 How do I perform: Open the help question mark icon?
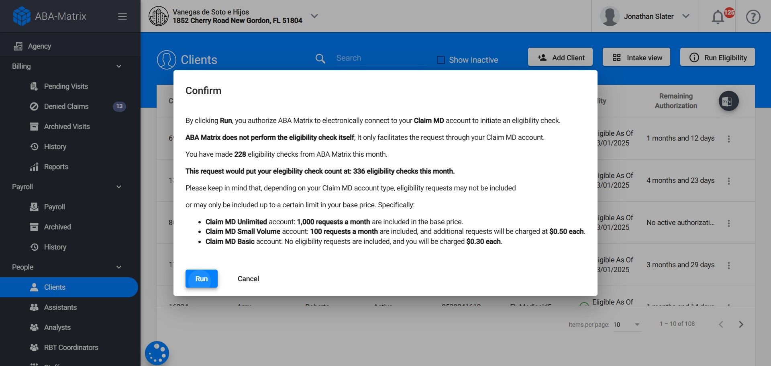coord(753,17)
